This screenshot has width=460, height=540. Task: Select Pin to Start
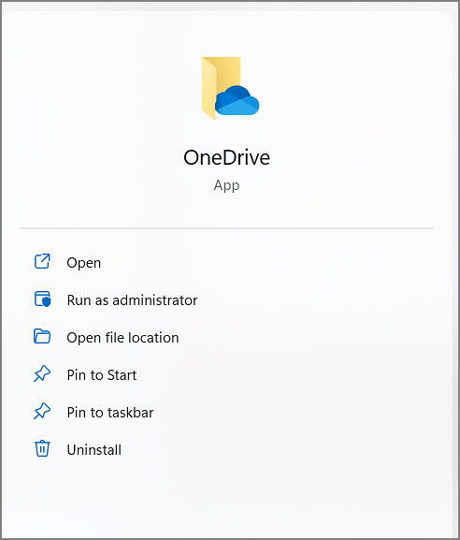click(x=102, y=375)
